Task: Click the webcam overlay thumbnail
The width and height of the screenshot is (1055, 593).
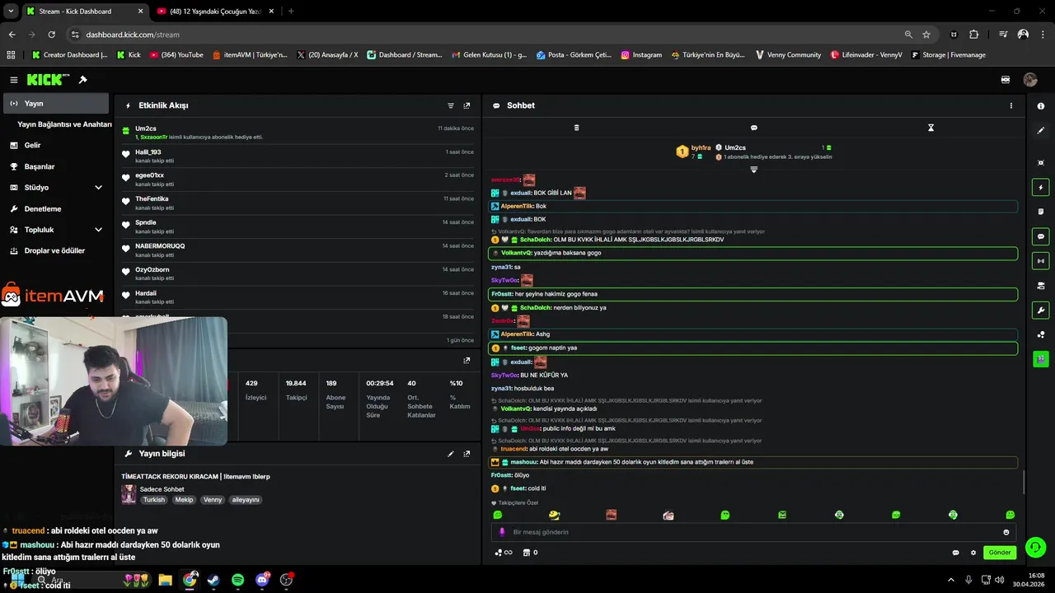Action: pyautogui.click(x=114, y=381)
